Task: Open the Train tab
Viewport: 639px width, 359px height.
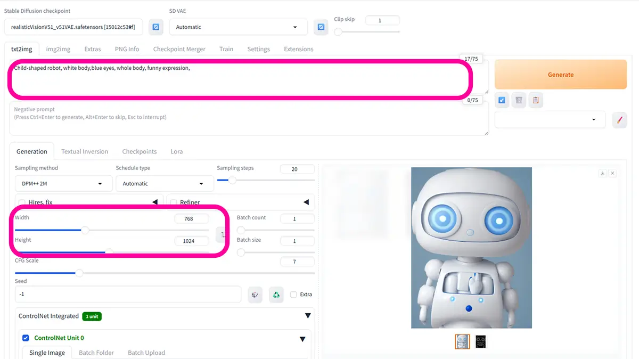Action: tap(226, 49)
